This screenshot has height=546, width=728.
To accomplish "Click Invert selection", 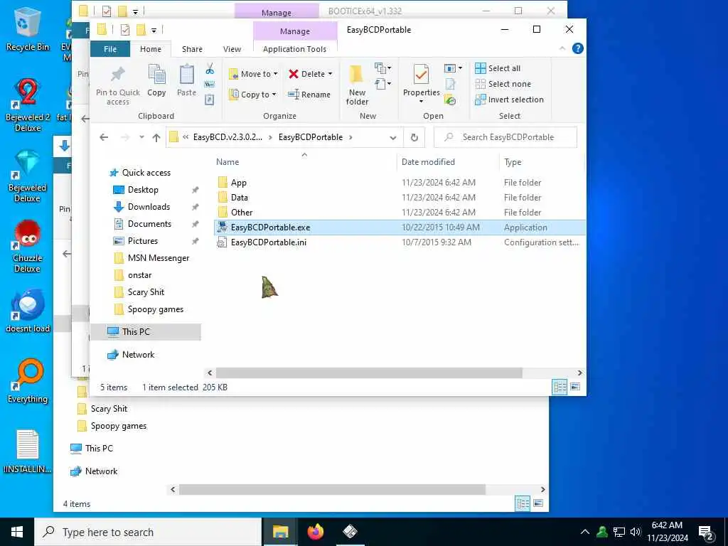I will [509, 100].
